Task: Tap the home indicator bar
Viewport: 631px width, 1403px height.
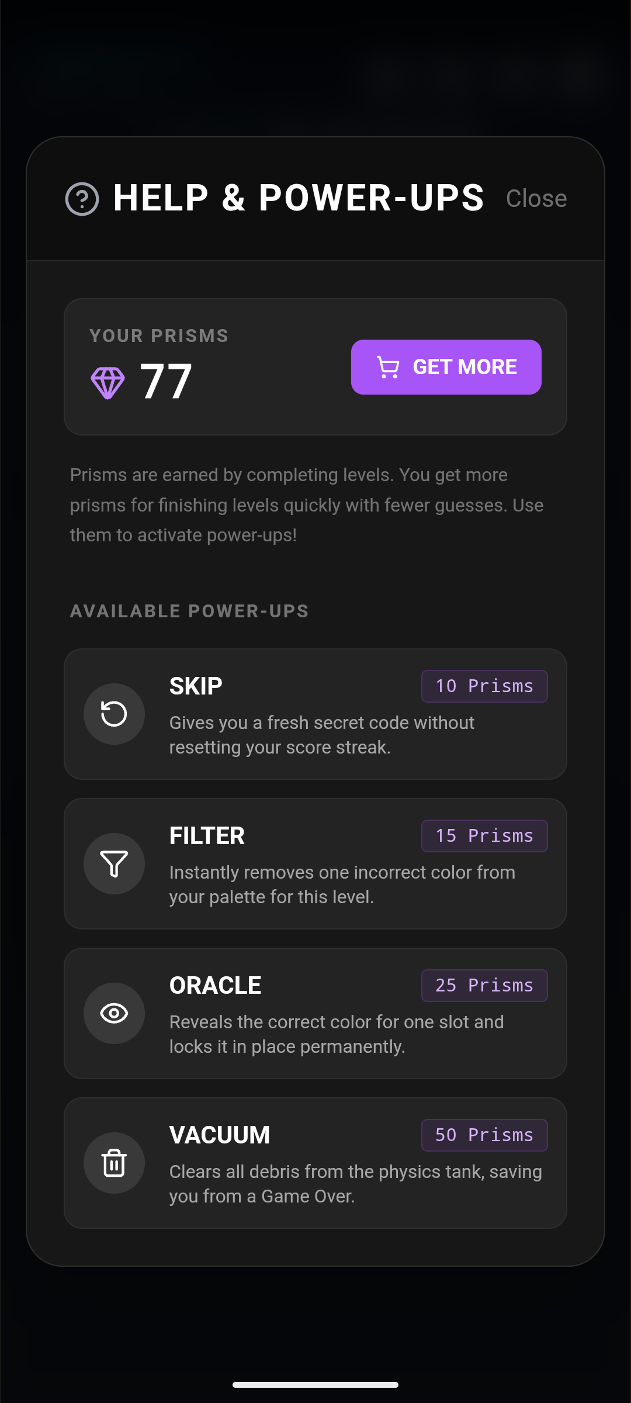Action: 315,1384
